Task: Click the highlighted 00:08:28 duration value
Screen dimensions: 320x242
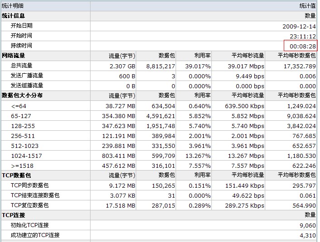Action: click(x=302, y=46)
